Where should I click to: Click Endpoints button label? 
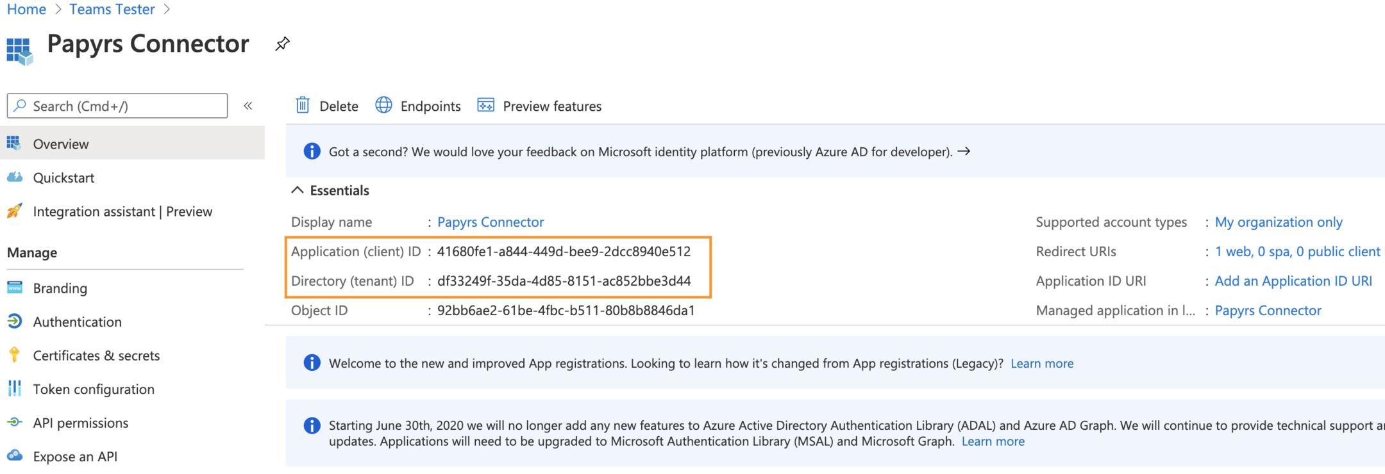[430, 106]
